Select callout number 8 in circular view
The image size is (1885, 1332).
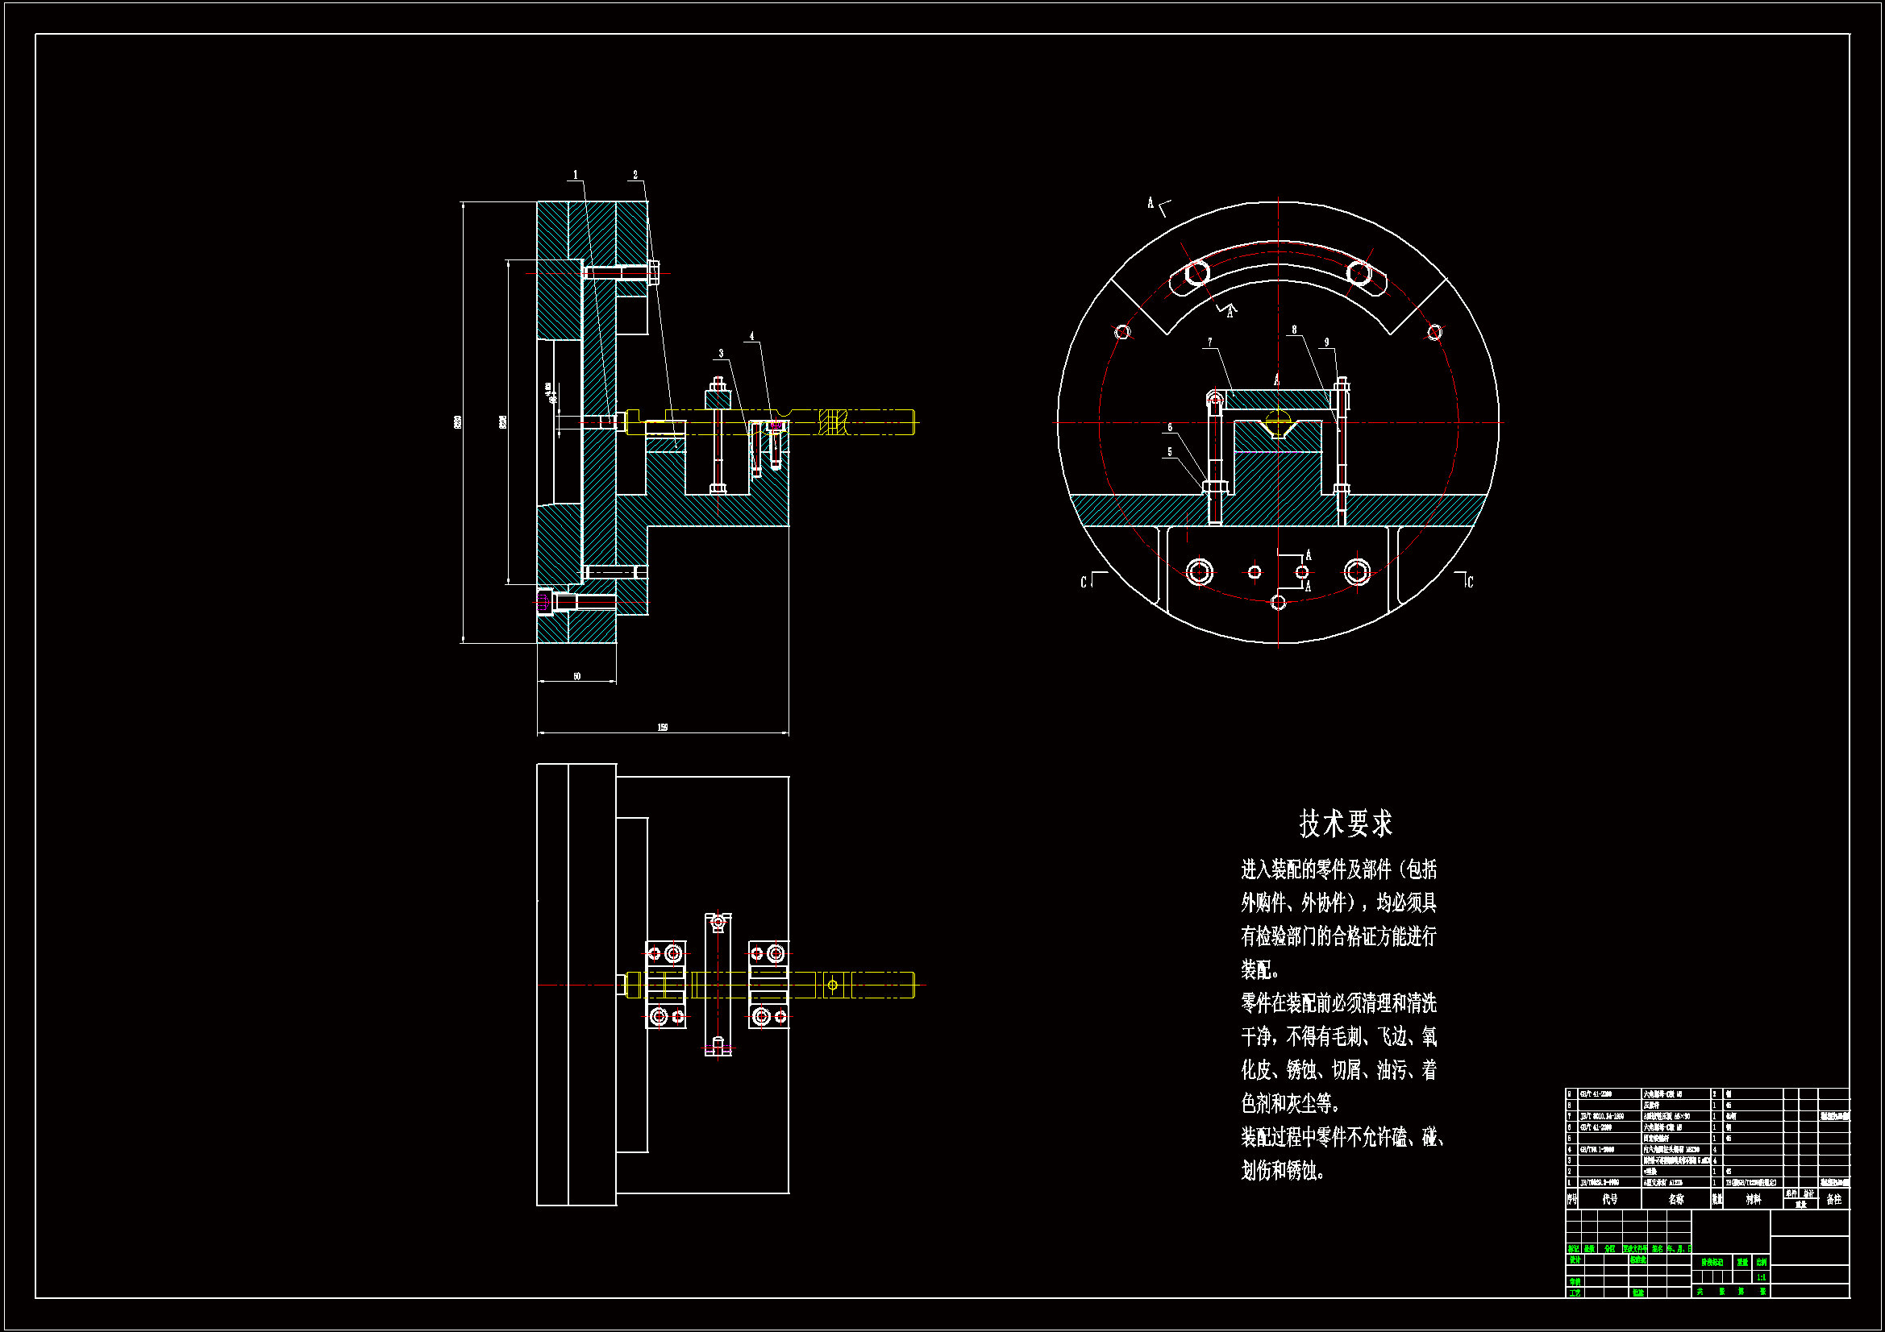tap(1294, 330)
